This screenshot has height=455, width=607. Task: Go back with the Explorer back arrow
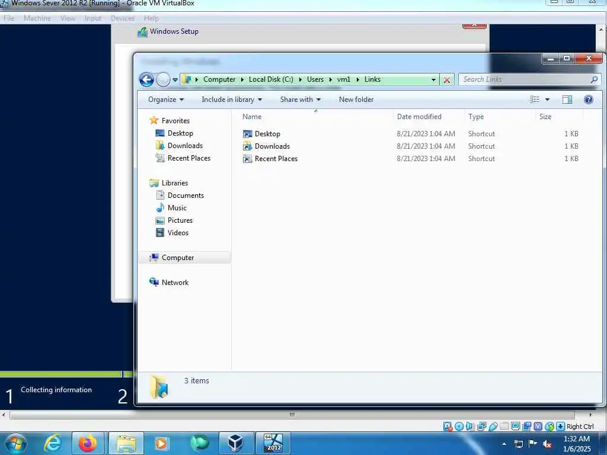point(146,80)
